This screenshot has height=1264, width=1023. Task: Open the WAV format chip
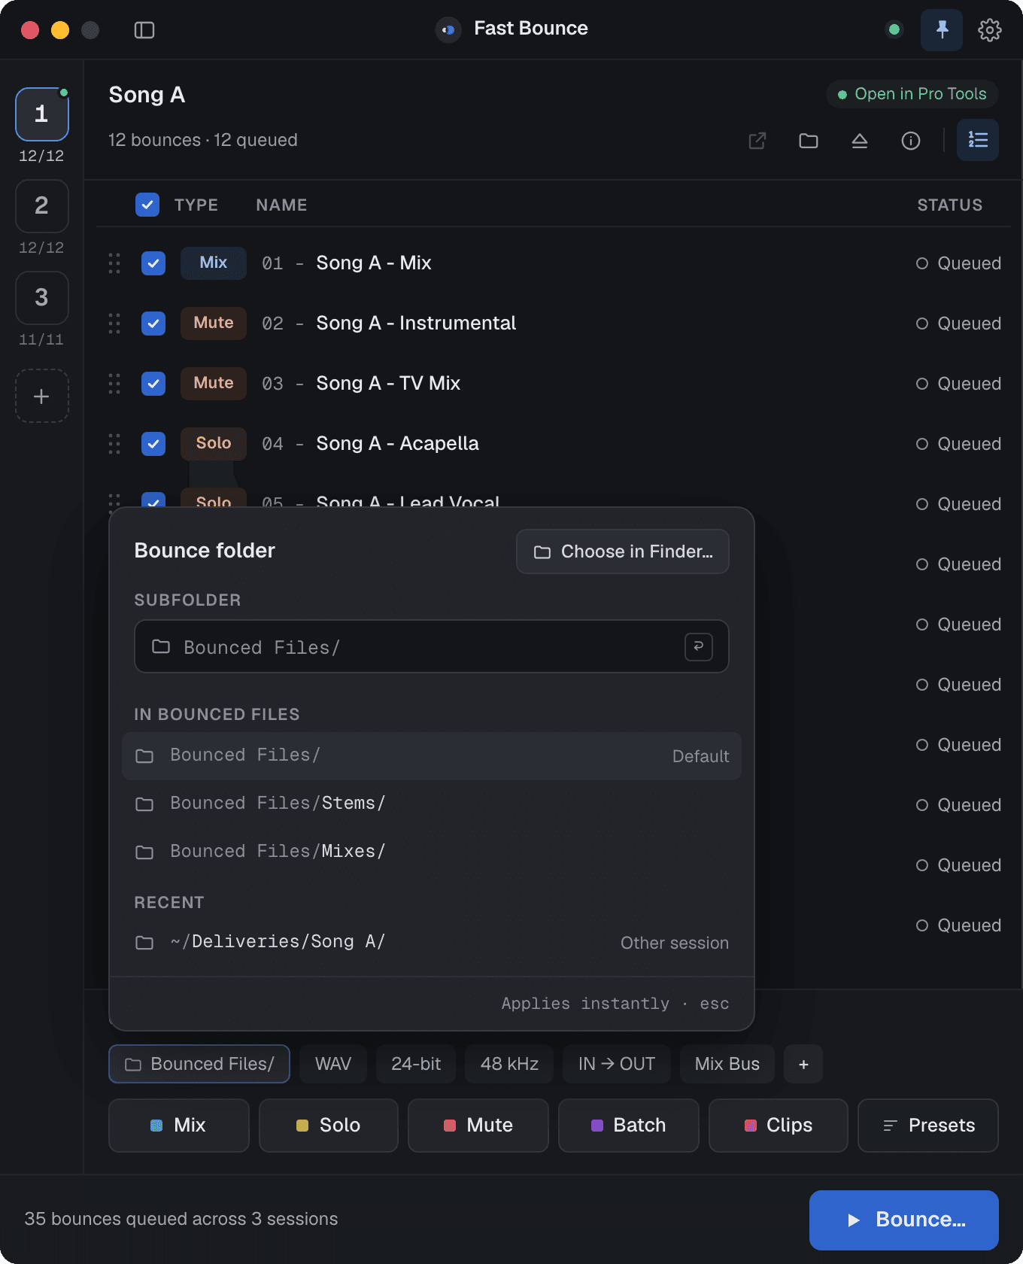(x=333, y=1064)
